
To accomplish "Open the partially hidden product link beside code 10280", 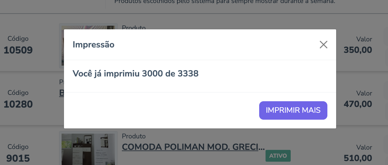I will tap(62, 93).
